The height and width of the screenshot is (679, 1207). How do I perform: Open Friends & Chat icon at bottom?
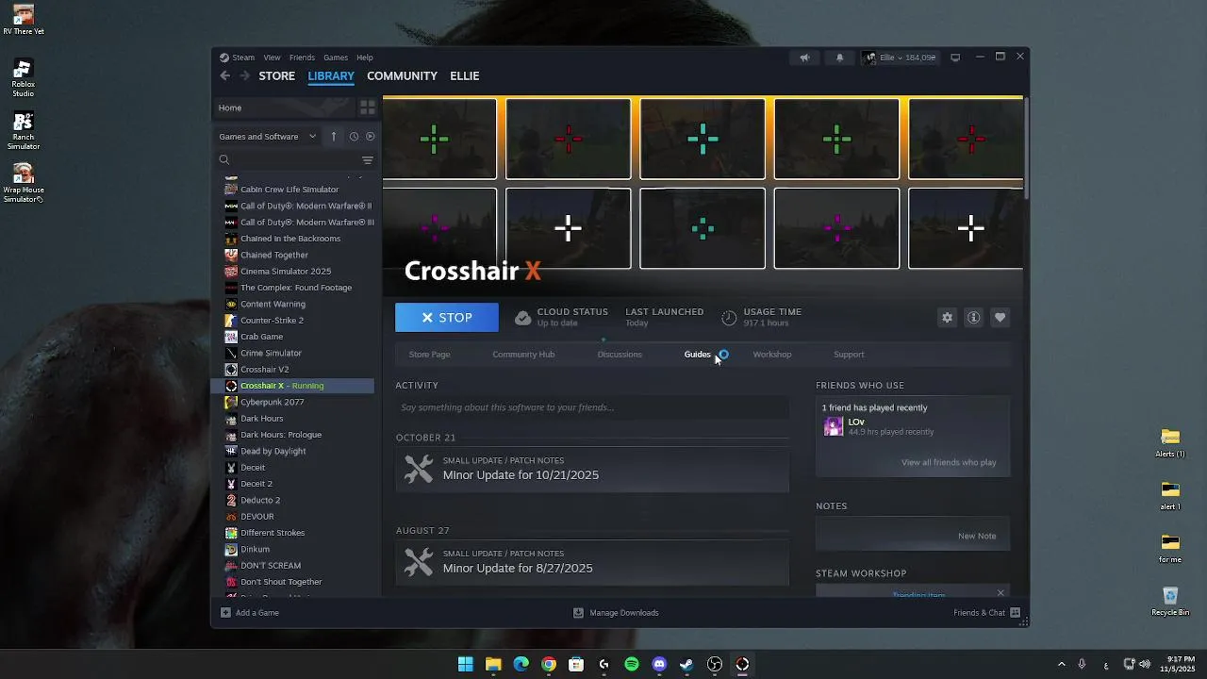pos(1016,612)
